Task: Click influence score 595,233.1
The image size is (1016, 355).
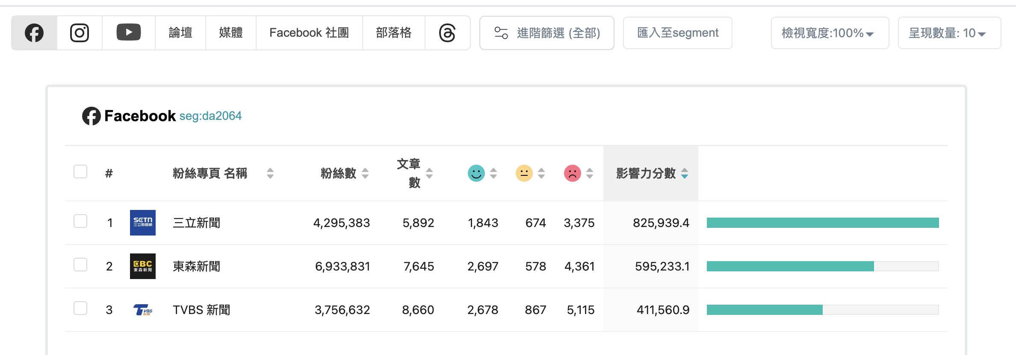Action: (x=662, y=266)
